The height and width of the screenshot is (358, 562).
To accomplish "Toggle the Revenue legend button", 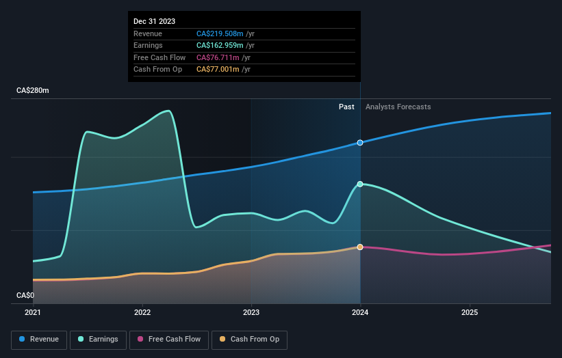I will tap(39, 340).
